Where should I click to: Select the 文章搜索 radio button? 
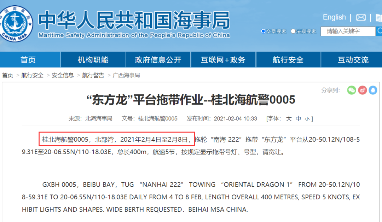point(263,31)
